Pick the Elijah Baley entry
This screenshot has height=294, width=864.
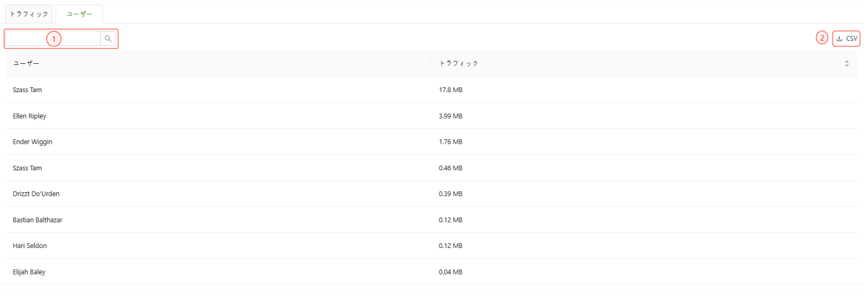pos(29,272)
